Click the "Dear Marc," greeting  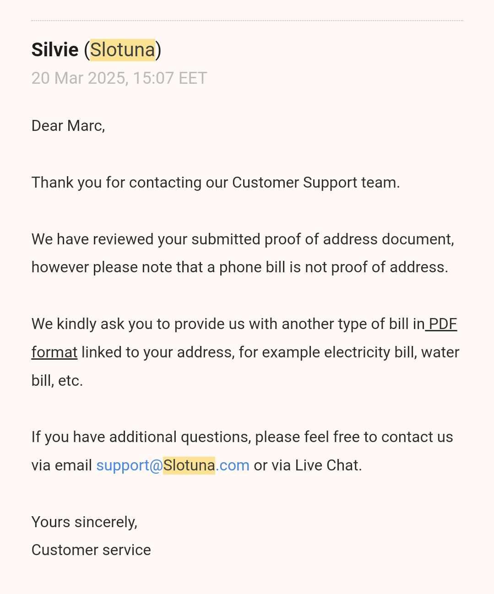68,126
